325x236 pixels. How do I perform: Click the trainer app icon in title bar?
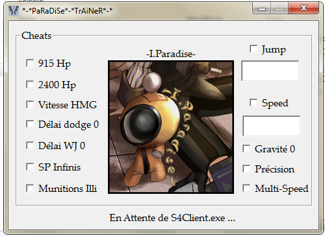pos(14,10)
